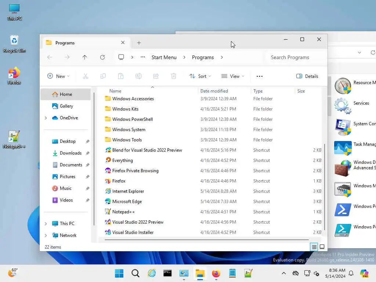Screen dimensions: 376x282
Task: Toggle the Details pane
Action: [307, 76]
